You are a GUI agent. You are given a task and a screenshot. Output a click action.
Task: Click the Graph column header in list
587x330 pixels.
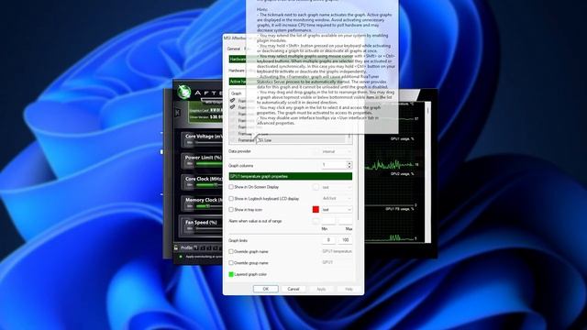[237, 93]
